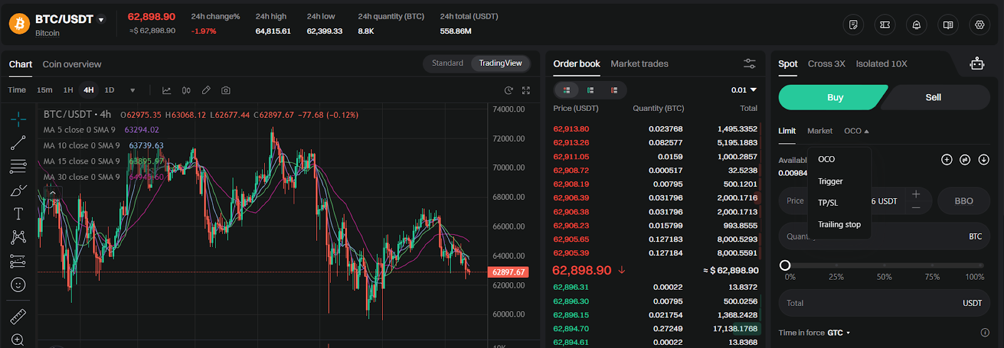This screenshot has width=1004, height=348.
Task: Select the text annotation tool
Action: coord(18,214)
